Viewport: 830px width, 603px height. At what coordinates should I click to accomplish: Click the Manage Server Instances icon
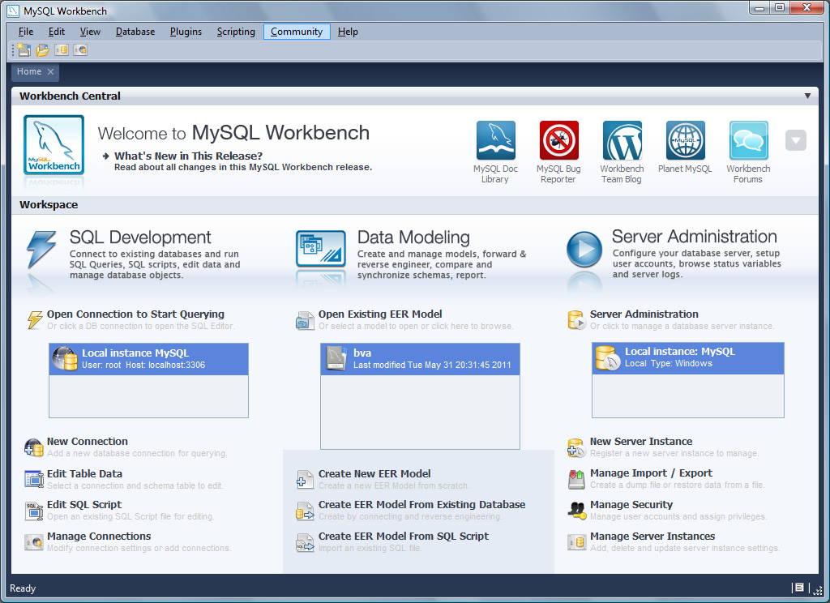click(576, 542)
